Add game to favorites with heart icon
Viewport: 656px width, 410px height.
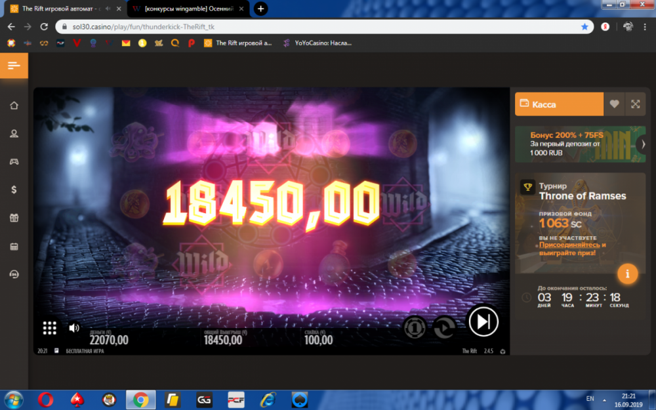pos(614,104)
